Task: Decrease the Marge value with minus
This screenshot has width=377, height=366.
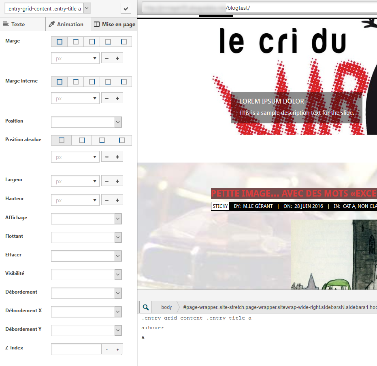Action: pos(107,58)
